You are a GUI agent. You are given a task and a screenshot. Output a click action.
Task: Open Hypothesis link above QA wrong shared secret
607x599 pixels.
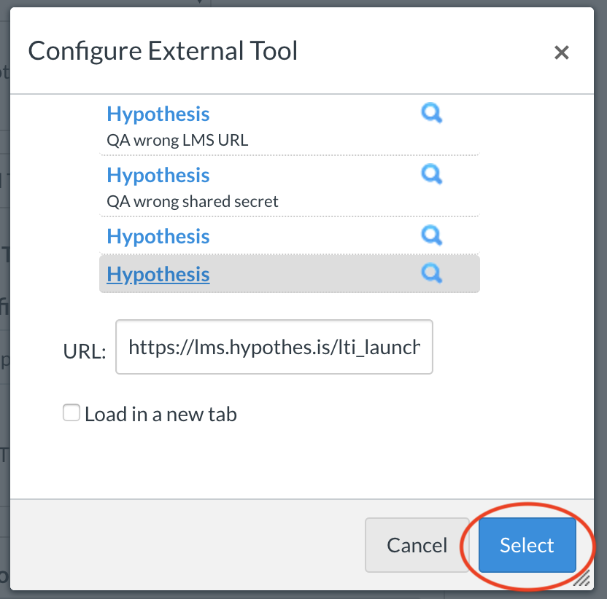pyautogui.click(x=158, y=175)
